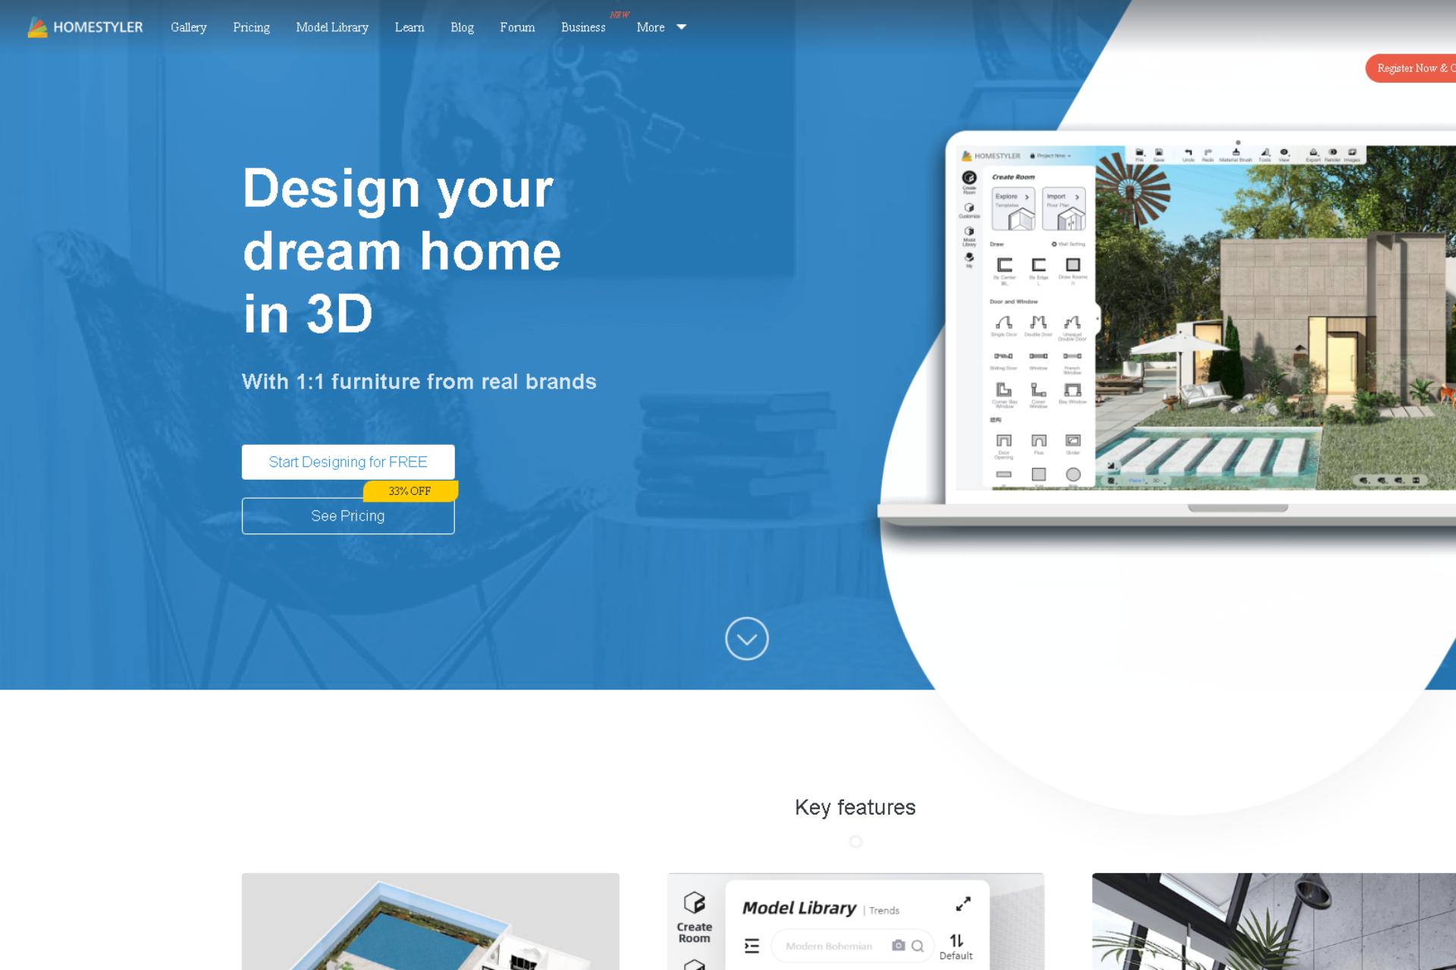Click the See Pricing button
Screen dimensions: 1456x970
[348, 515]
